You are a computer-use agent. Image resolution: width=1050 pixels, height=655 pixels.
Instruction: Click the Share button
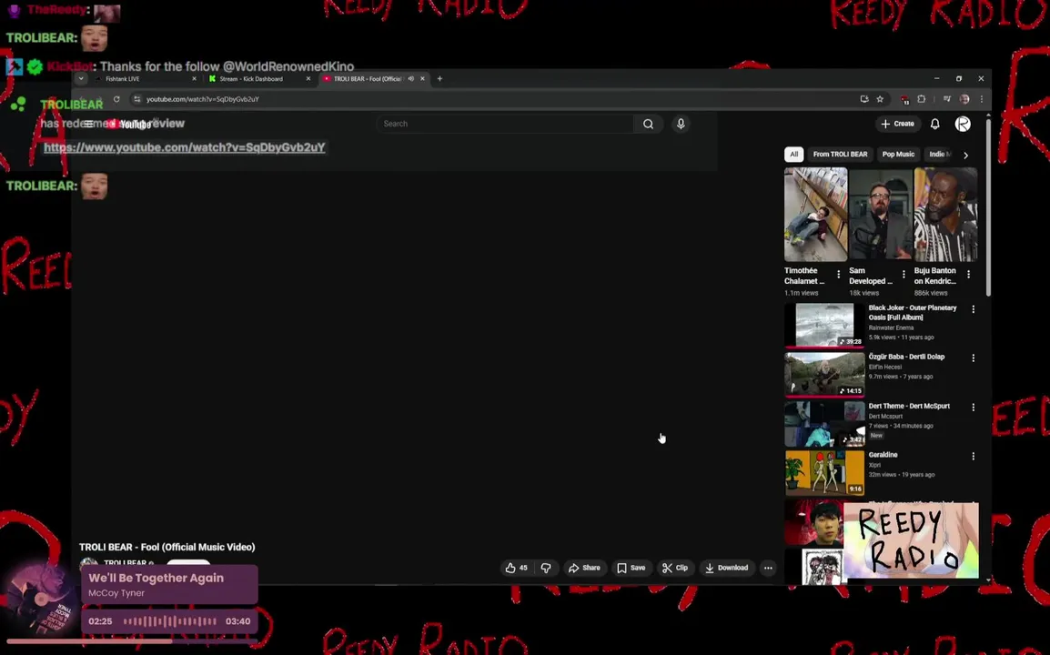[x=584, y=568]
